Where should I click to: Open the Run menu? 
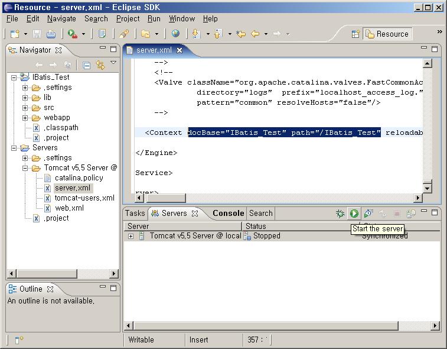point(154,19)
